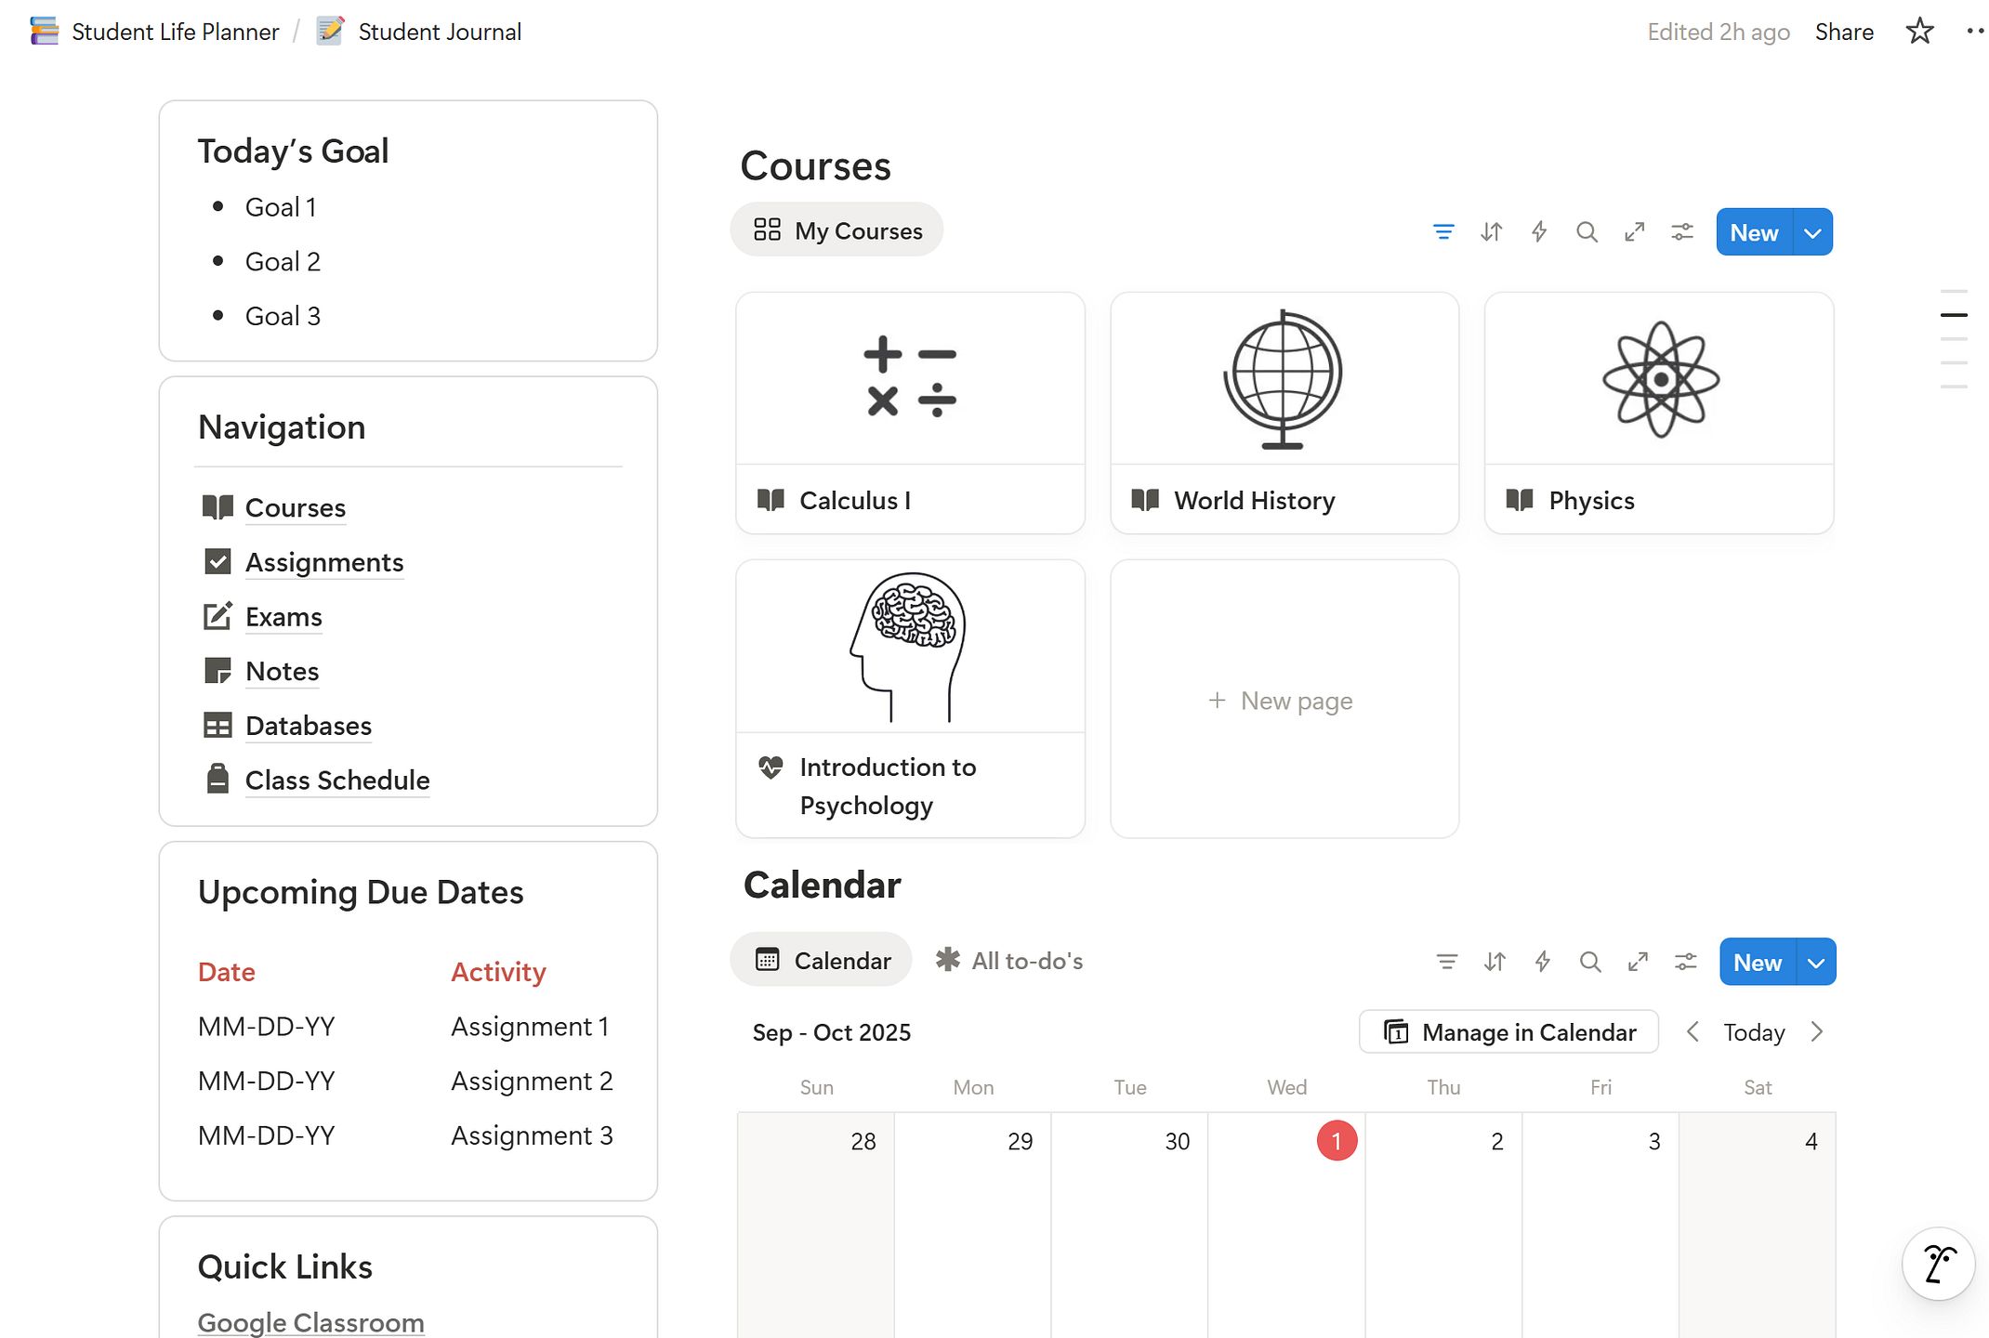Expand the Courses New button dropdown

[x=1812, y=232]
